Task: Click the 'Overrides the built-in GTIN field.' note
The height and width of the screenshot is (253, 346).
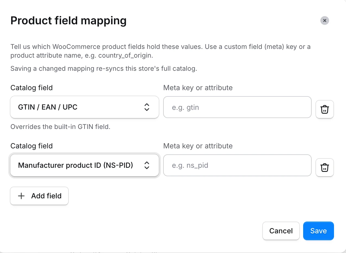Action: click(x=60, y=127)
